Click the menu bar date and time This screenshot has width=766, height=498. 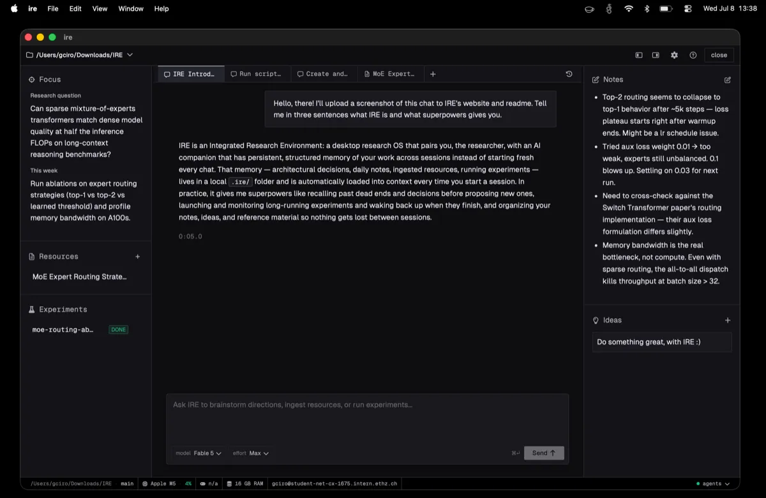[730, 9]
